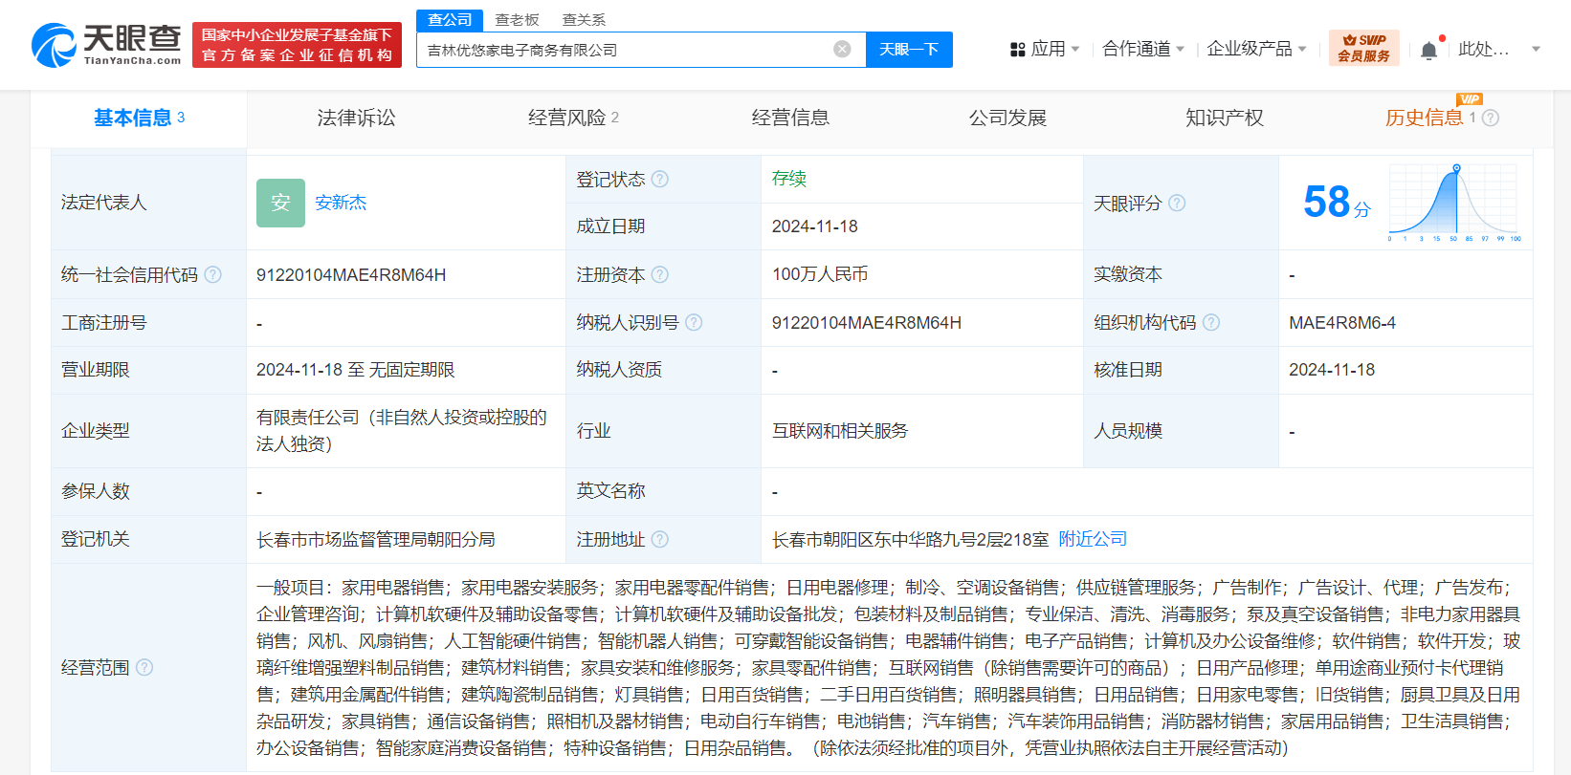Click help icon next to 注册资本
1571x775 pixels.
pos(660,275)
